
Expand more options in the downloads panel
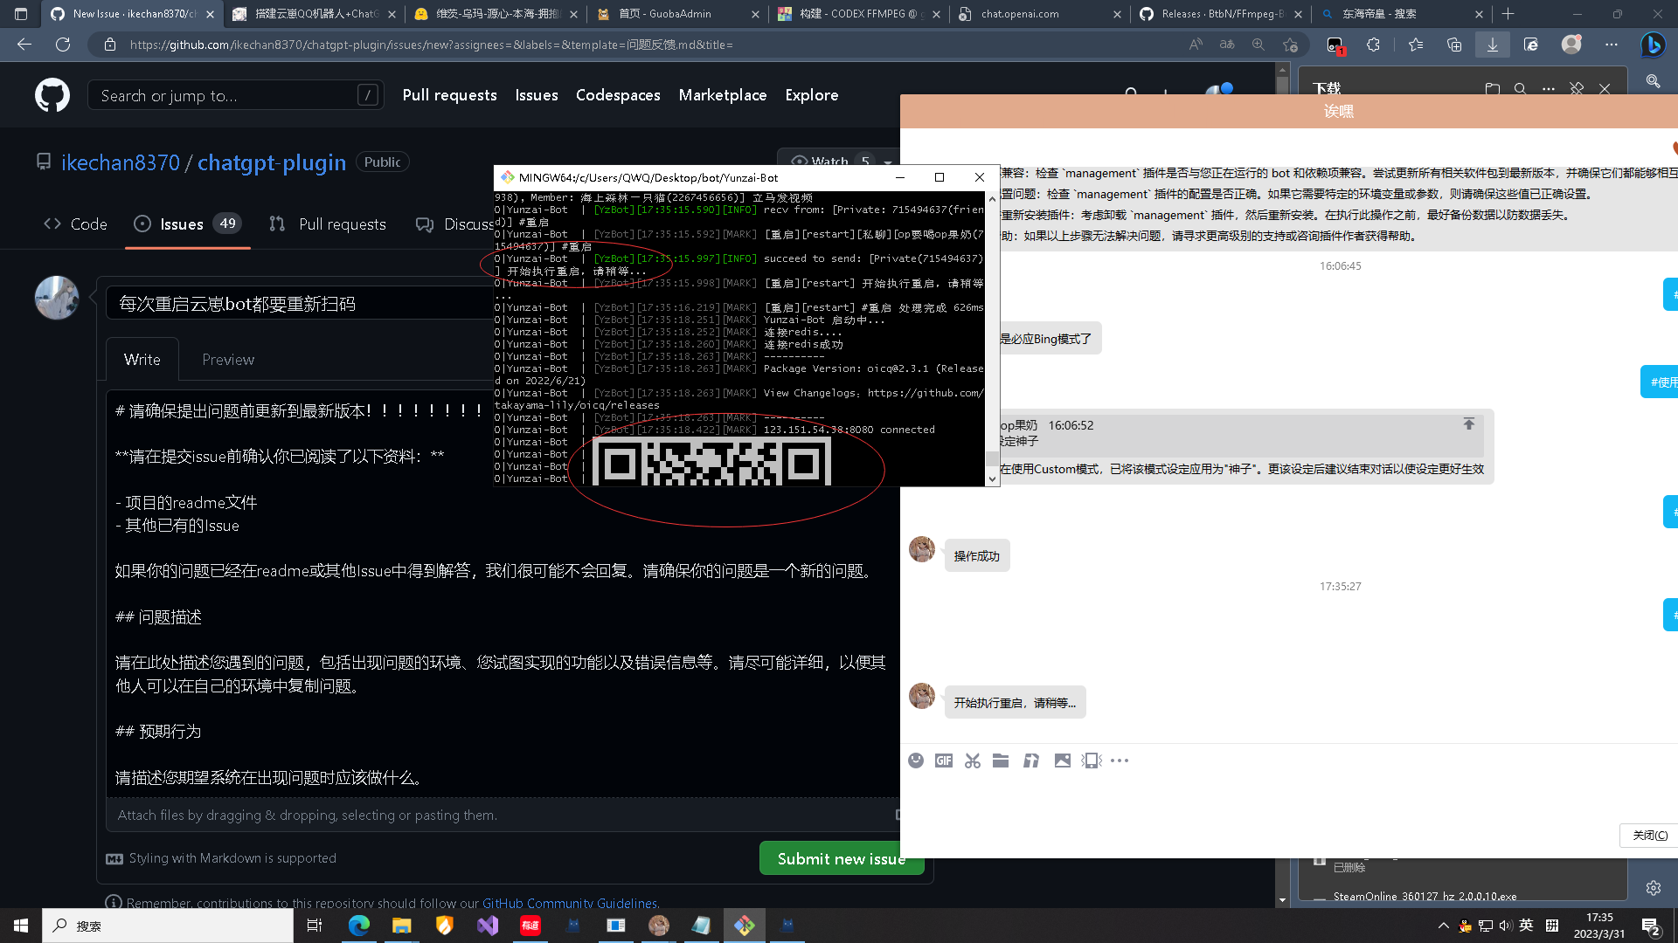pyautogui.click(x=1549, y=88)
